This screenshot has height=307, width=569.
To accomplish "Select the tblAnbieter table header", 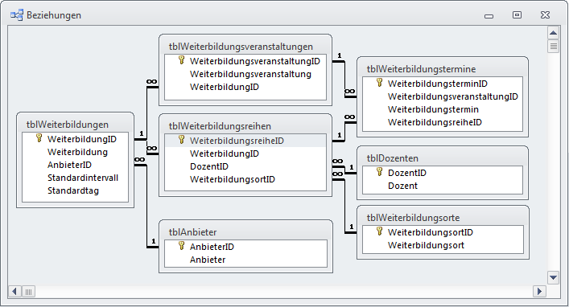I will click(x=192, y=232).
